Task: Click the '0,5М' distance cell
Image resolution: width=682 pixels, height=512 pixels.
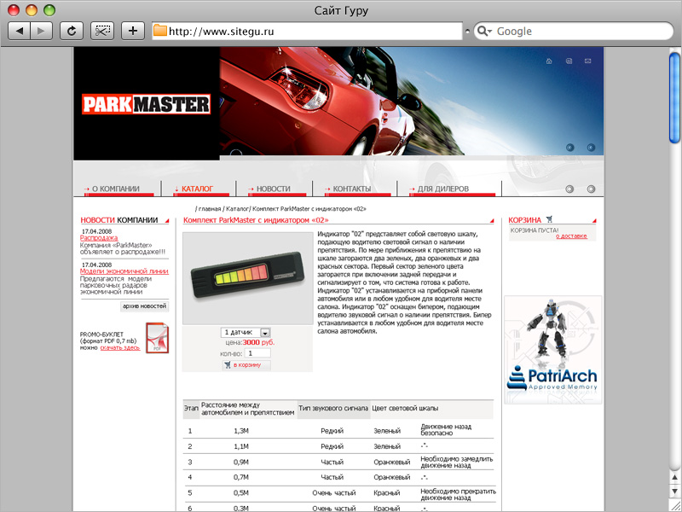Action: point(241,493)
